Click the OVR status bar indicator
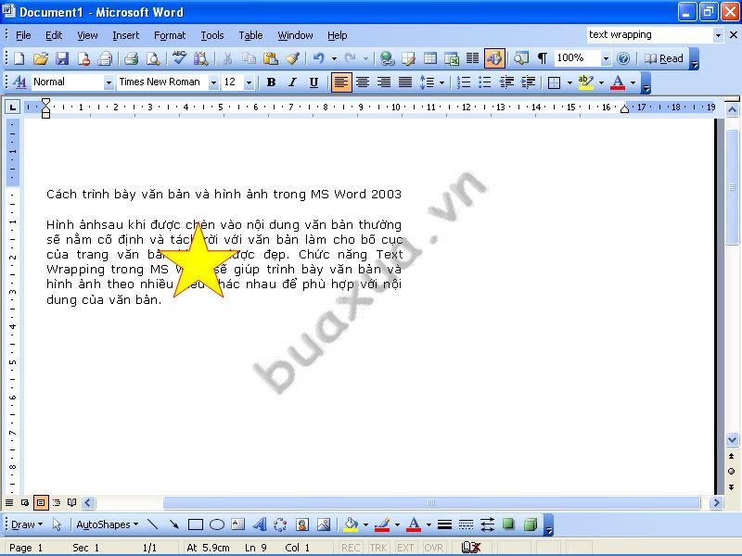 [434, 548]
